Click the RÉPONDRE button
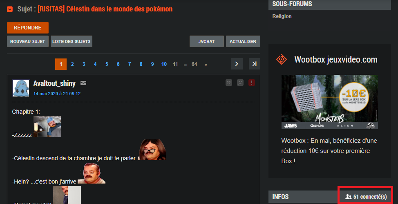The width and height of the screenshot is (398, 204). (x=28, y=28)
